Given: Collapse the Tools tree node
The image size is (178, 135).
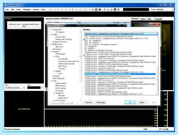Looking at the screenshot, I should (x=51, y=81).
